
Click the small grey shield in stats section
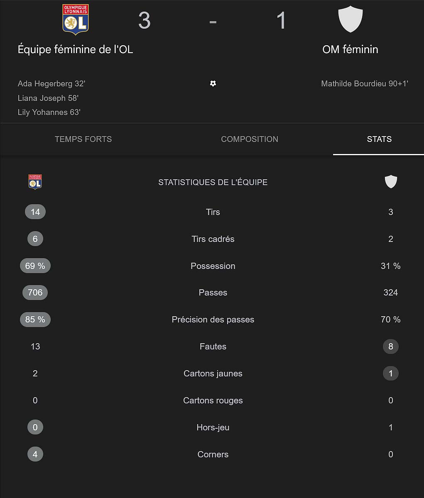point(391,182)
